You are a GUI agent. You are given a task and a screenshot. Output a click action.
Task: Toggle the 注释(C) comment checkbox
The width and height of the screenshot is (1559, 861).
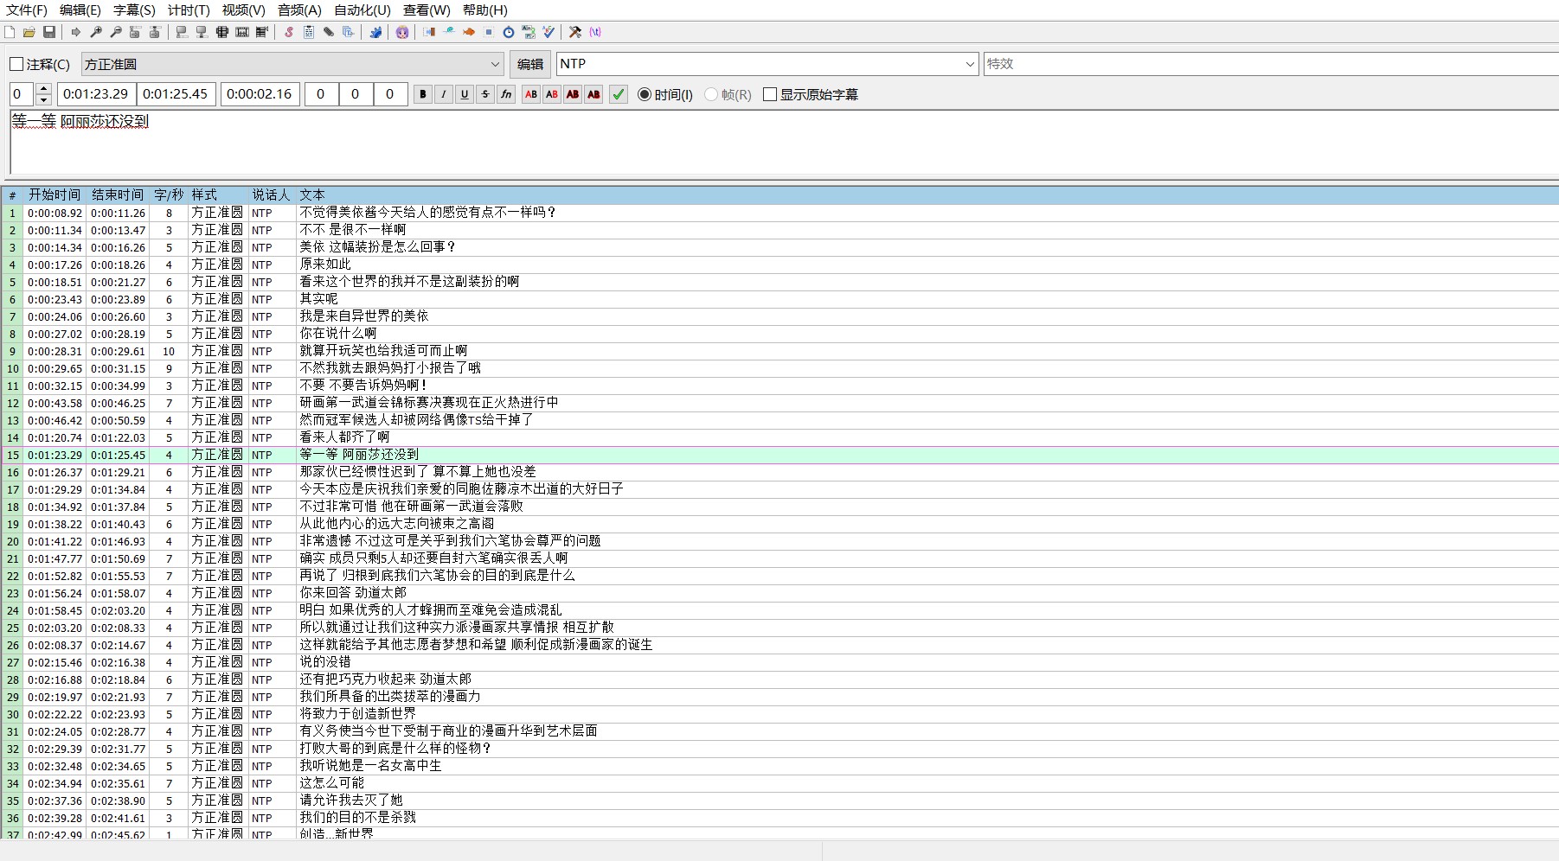click(16, 64)
